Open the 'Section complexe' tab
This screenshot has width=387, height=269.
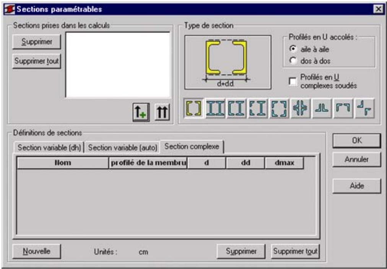(192, 147)
